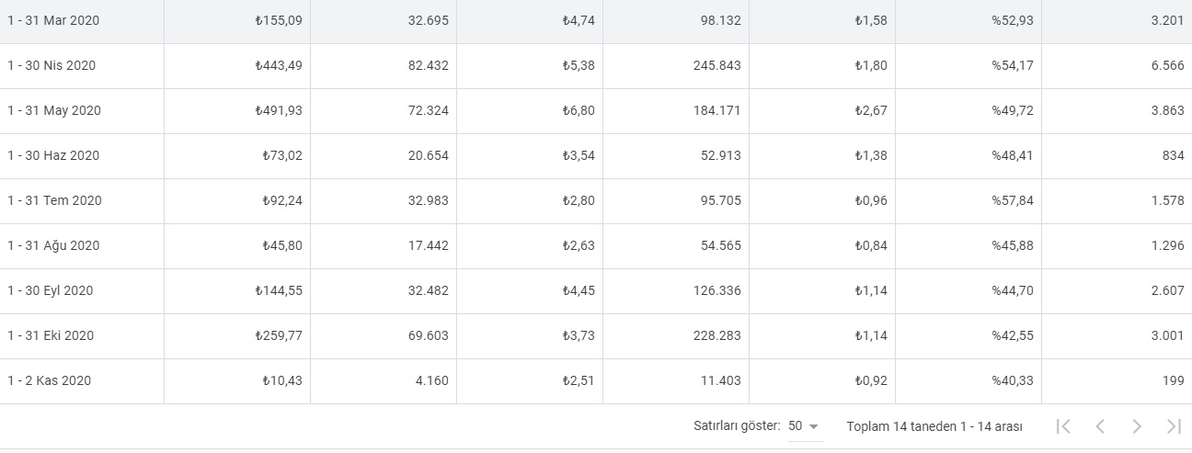Select the 1 - 30 Nis 2020 row
The width and height of the screenshot is (1192, 453).
(x=52, y=65)
